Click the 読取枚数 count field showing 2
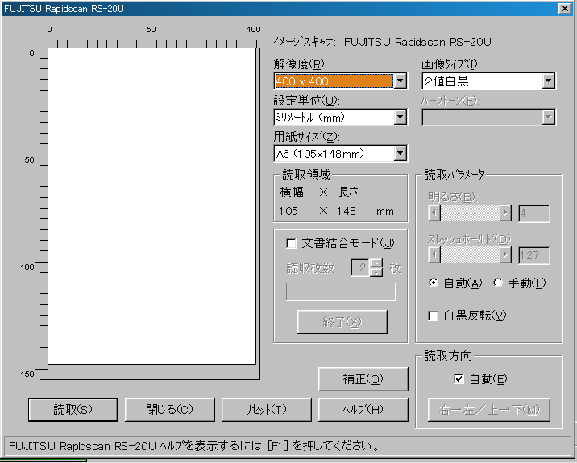The width and height of the screenshot is (577, 463). [x=361, y=267]
